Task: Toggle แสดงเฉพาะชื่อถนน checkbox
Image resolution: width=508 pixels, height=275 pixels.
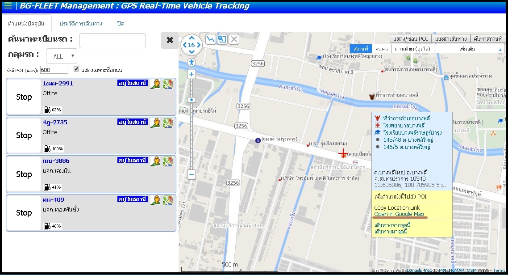Action: click(76, 69)
